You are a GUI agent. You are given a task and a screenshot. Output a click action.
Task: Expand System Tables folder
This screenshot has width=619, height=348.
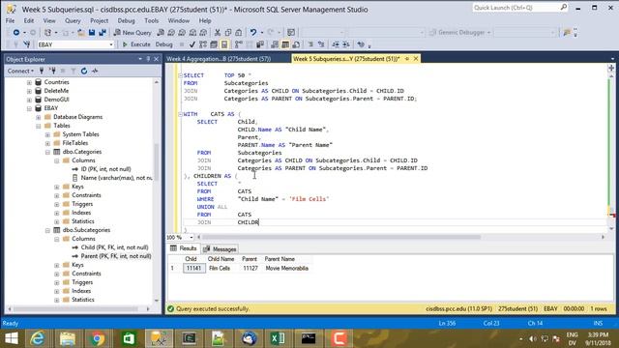(47, 134)
